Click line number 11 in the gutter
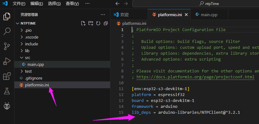 (x=121, y=89)
